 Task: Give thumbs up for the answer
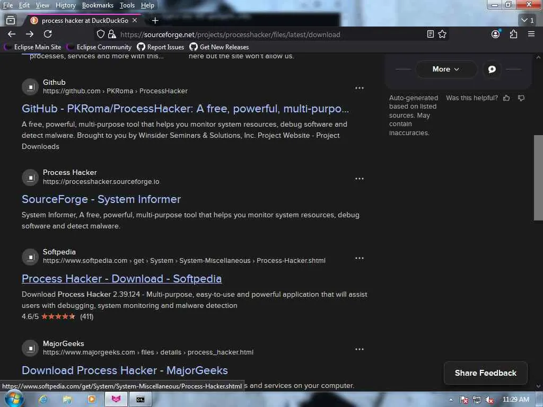[x=506, y=98]
